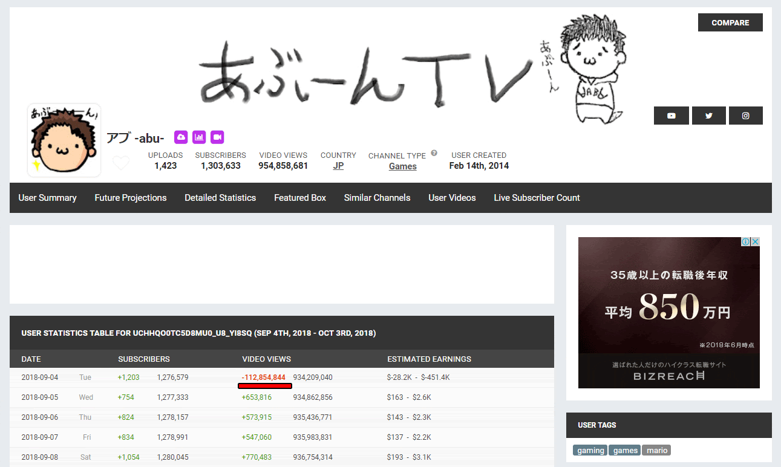Click the USER TAGS panel header
The width and height of the screenshot is (781, 467).
669,425
